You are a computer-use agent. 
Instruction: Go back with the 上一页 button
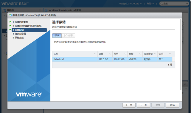coord(129,105)
